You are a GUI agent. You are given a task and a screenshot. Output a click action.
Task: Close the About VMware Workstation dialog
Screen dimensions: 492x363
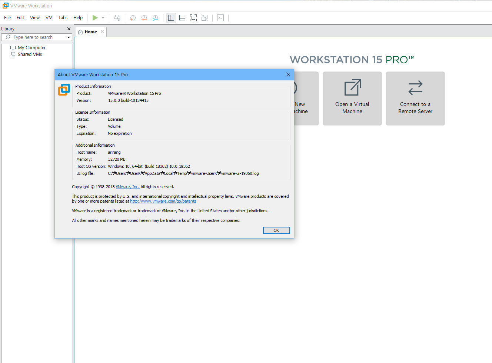[288, 74]
